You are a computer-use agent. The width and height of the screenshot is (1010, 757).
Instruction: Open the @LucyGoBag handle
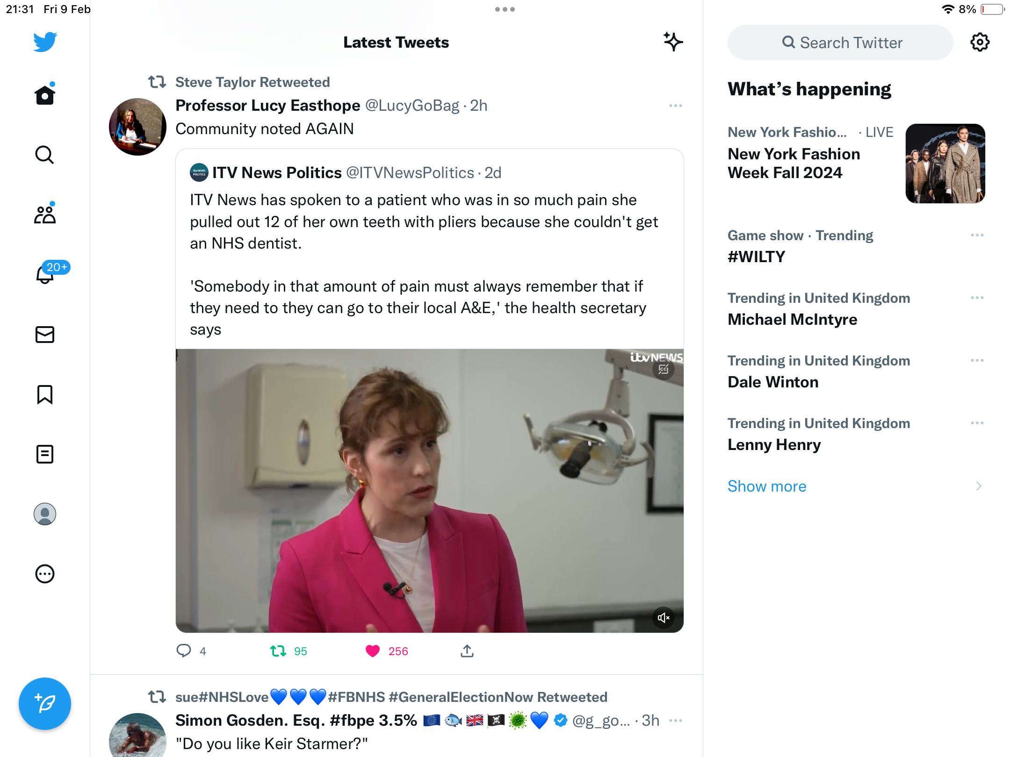click(412, 106)
